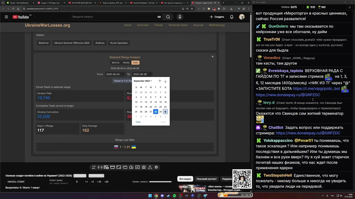Click the stream toolbar flask icon
Image resolution: width=355 pixels, height=199 pixels.
click(150, 167)
